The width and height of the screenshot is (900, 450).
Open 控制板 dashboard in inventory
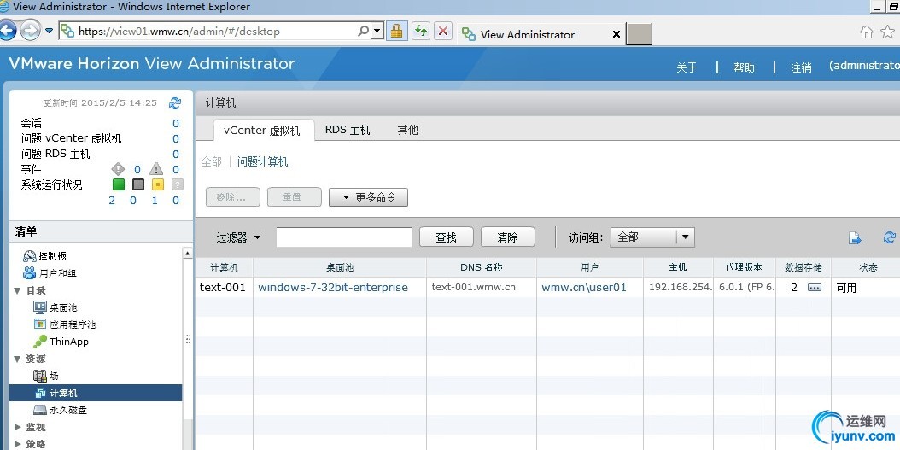click(45, 256)
